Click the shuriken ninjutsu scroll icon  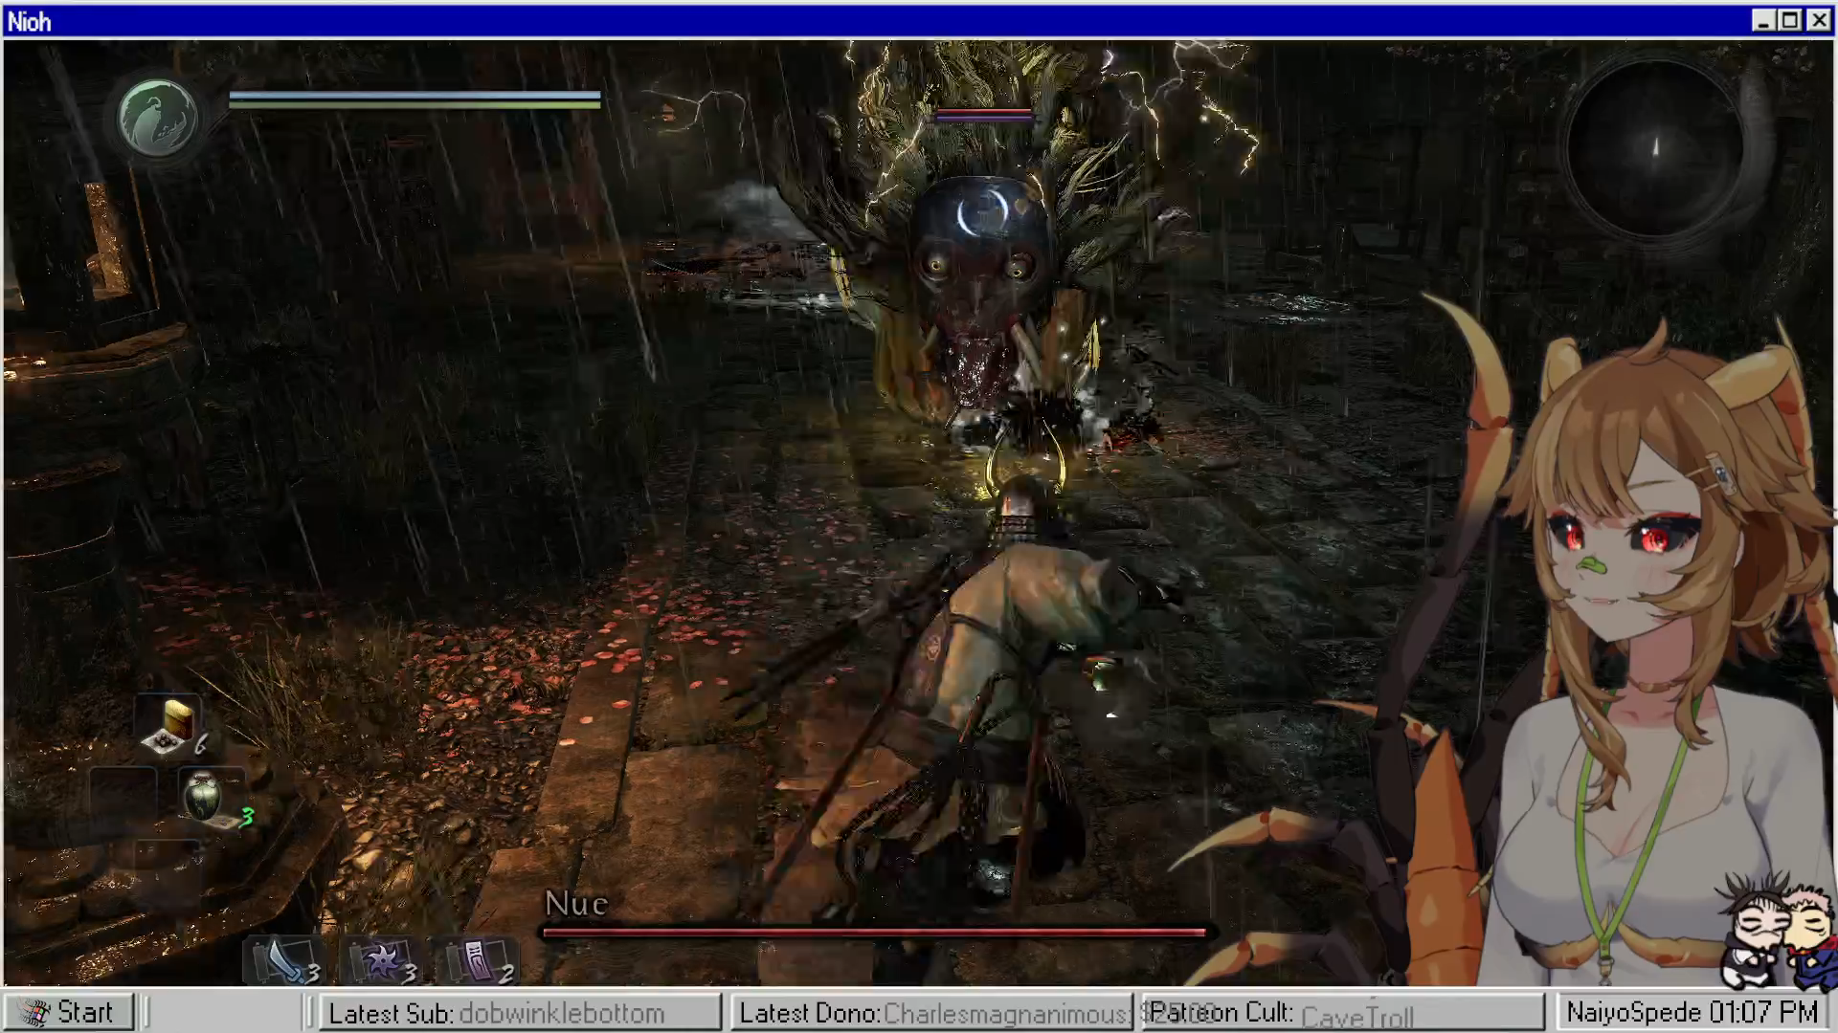[383, 960]
